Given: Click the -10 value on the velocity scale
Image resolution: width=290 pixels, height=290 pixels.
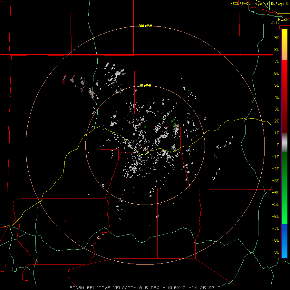Looking at the screenshot, I should [275, 157].
